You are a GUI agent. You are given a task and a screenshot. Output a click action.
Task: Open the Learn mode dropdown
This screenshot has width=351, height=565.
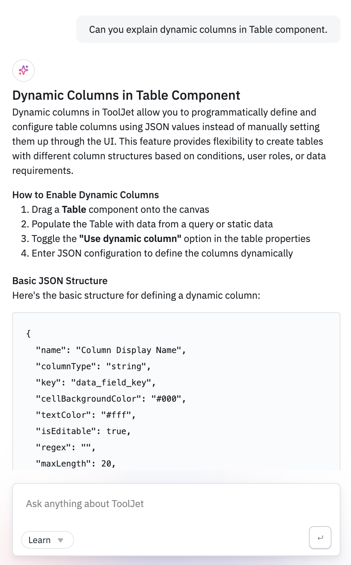pos(47,540)
